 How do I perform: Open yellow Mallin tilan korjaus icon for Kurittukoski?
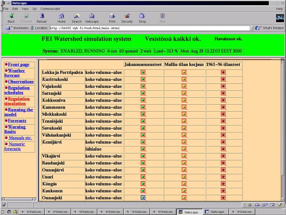[184, 79]
